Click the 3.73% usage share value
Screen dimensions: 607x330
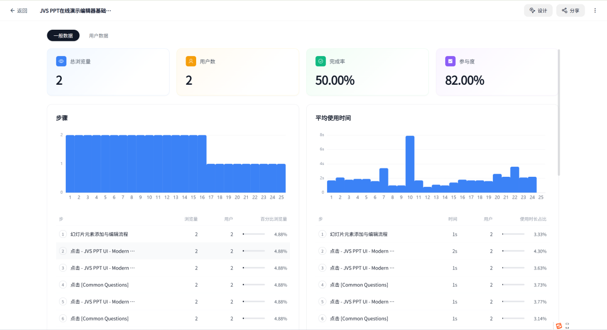pyautogui.click(x=540, y=285)
